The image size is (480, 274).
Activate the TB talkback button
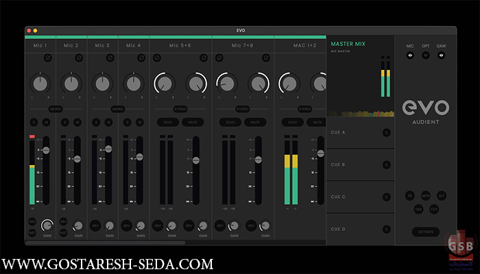click(x=409, y=196)
